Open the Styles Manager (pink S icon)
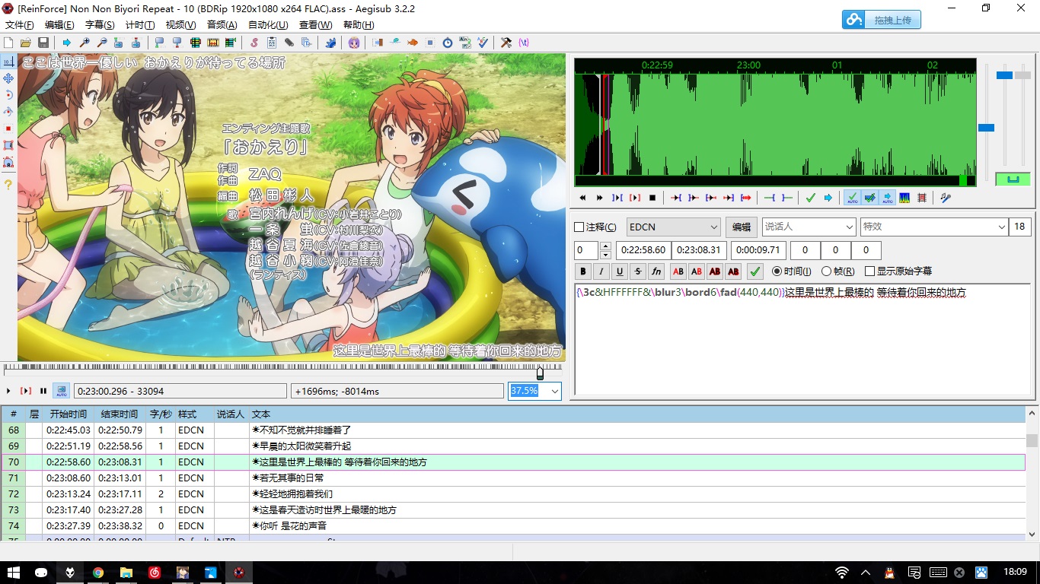This screenshot has width=1040, height=584. click(x=254, y=43)
